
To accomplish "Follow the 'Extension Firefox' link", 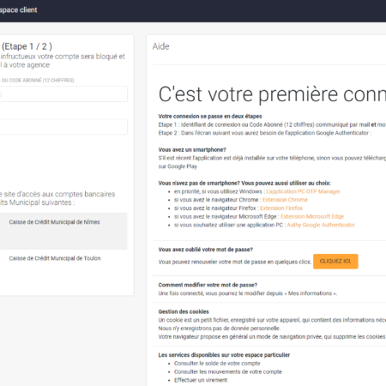I will (x=281, y=208).
